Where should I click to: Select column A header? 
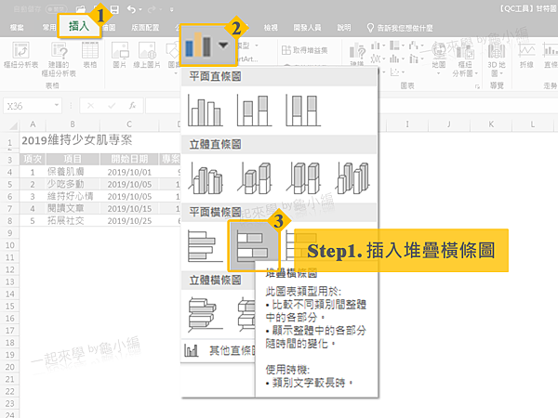[x=33, y=124]
